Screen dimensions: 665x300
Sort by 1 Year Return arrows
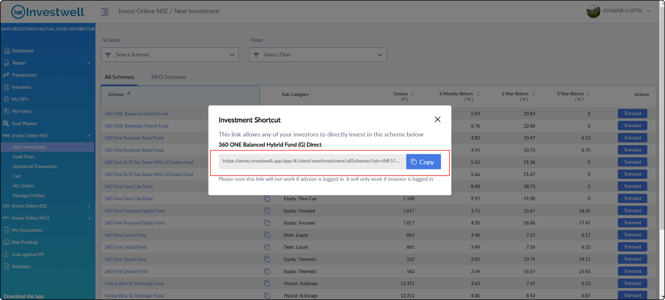point(533,94)
